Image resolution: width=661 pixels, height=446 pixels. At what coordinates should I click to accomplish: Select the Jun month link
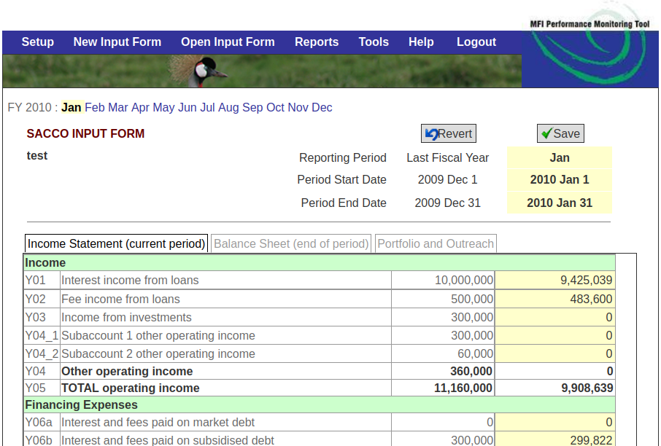[188, 108]
